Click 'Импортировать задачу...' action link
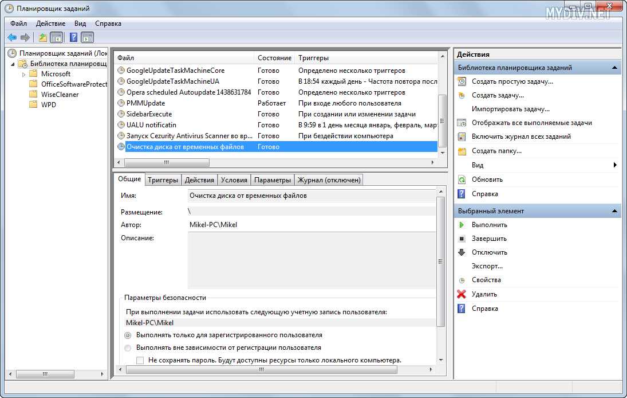Image resolution: width=627 pixels, height=398 pixels. click(510, 109)
